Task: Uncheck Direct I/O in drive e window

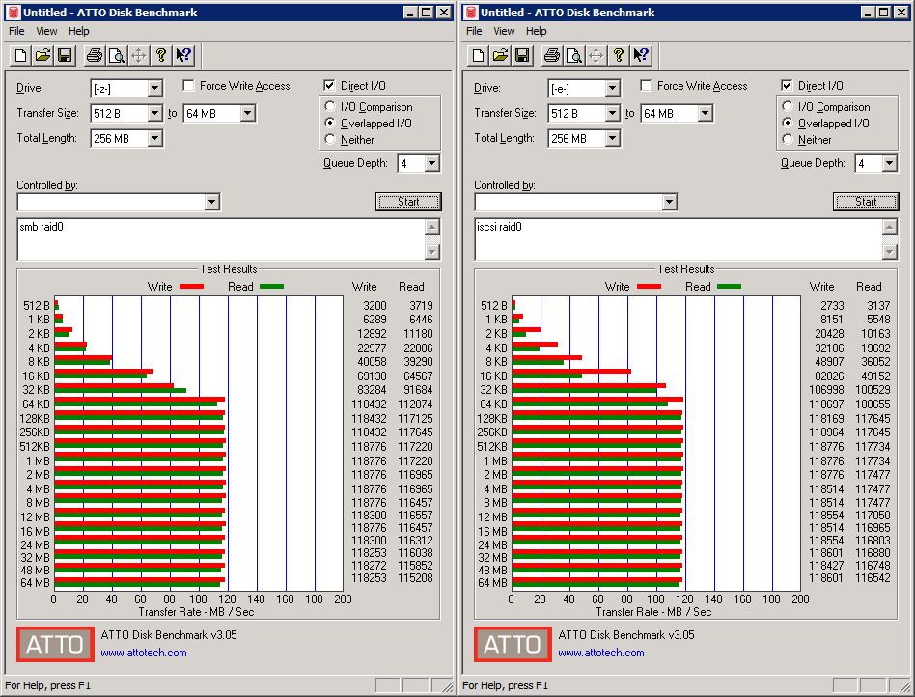Action: 786,86
